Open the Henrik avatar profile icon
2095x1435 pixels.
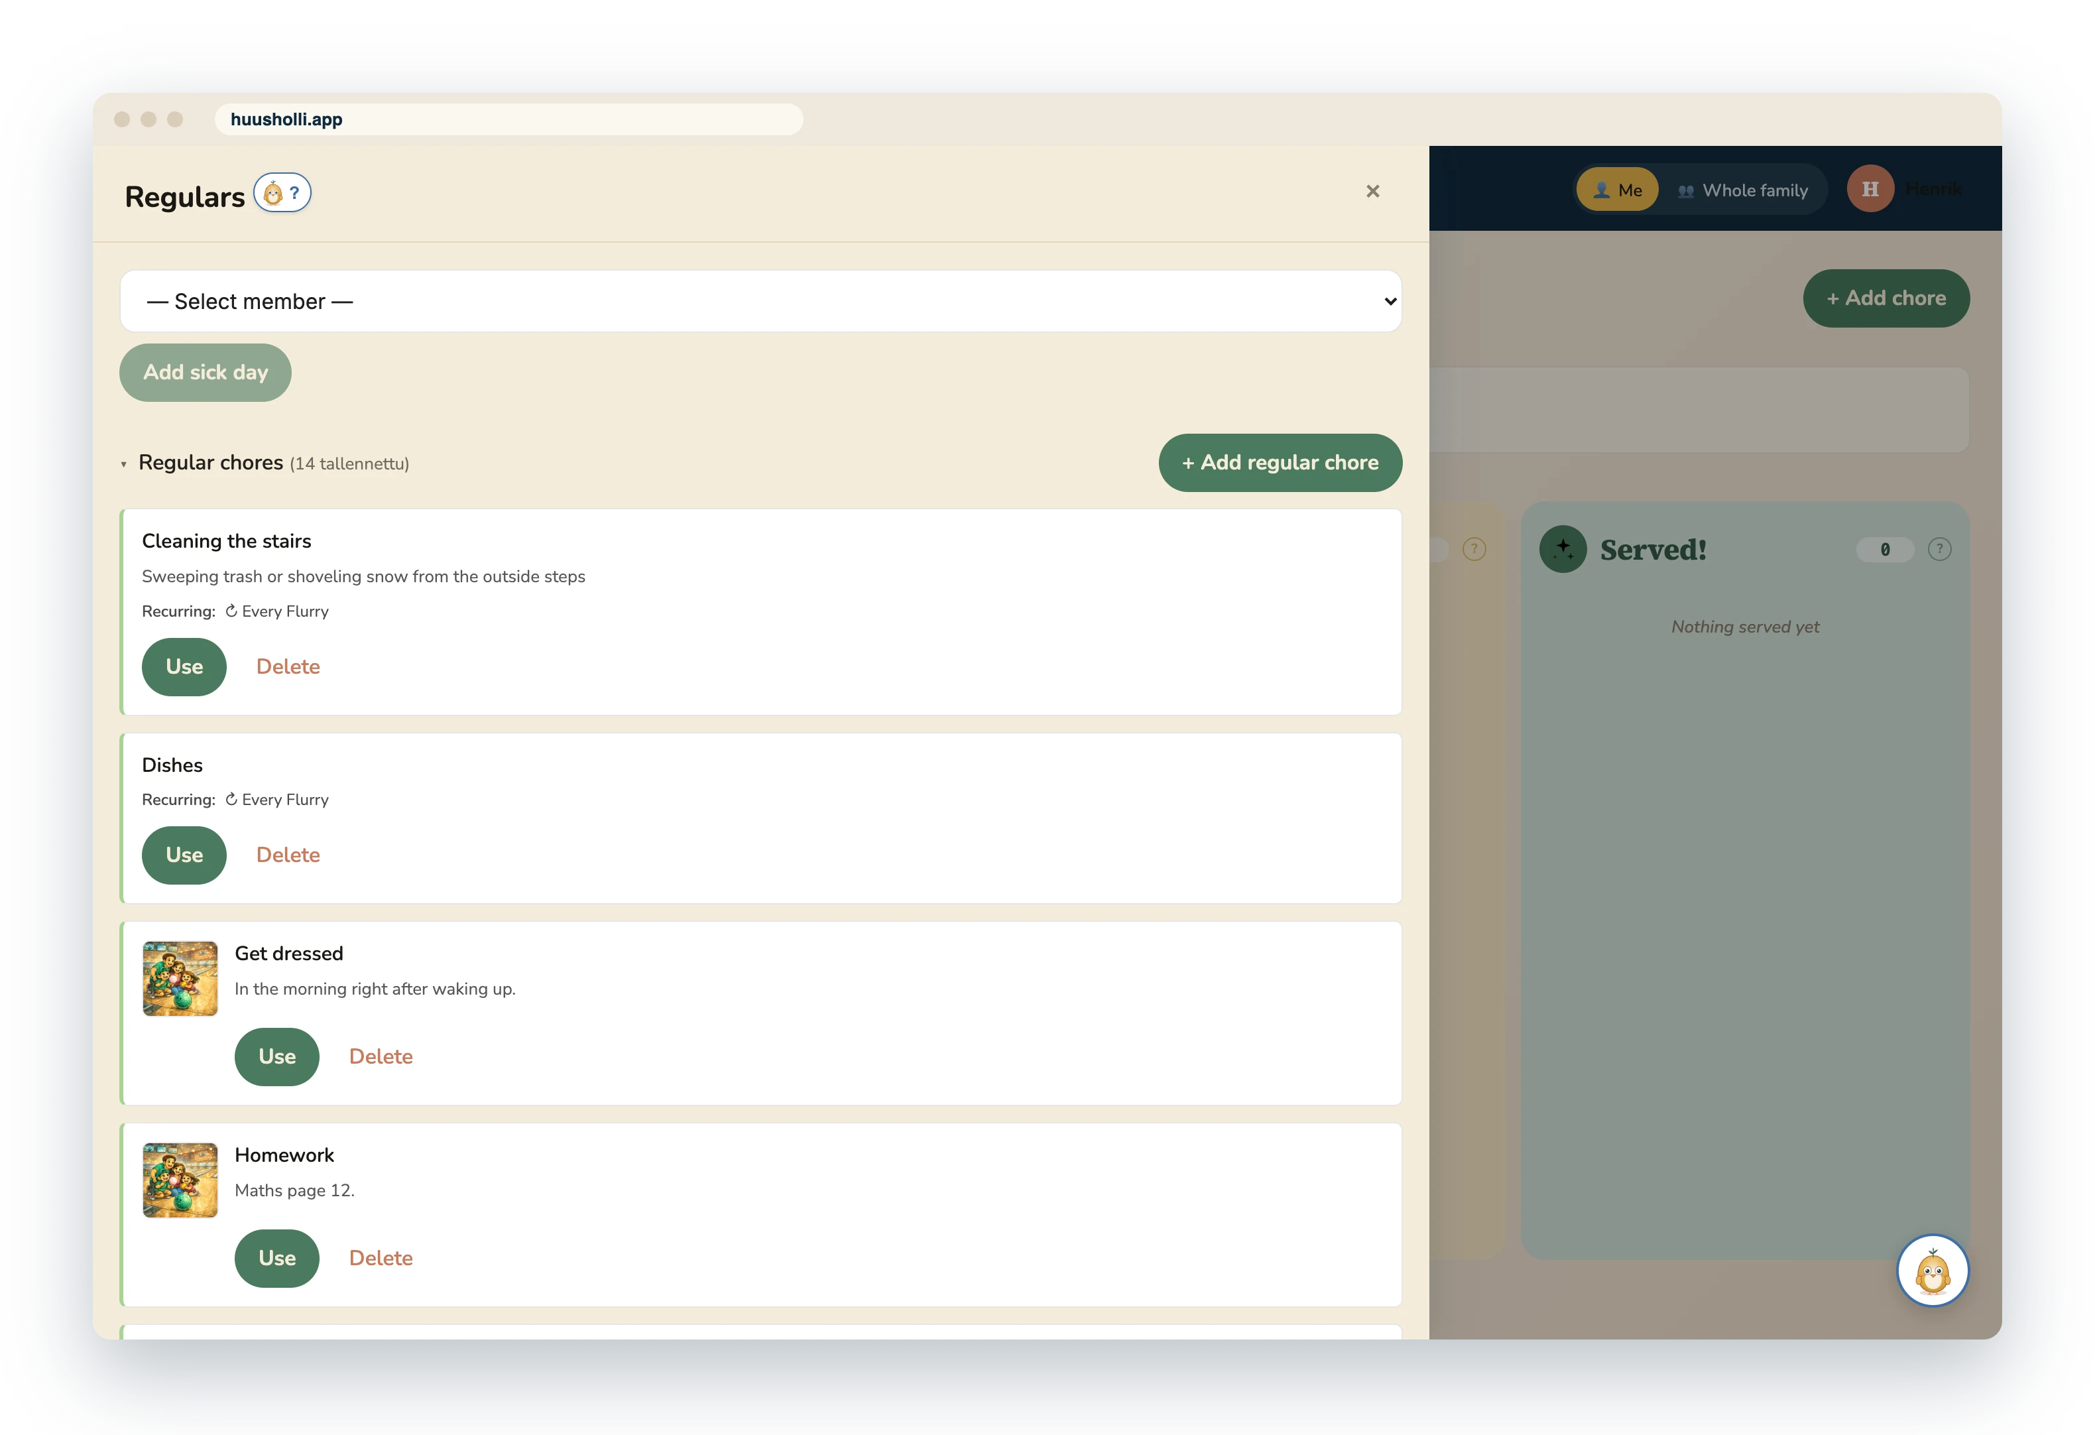point(1870,190)
